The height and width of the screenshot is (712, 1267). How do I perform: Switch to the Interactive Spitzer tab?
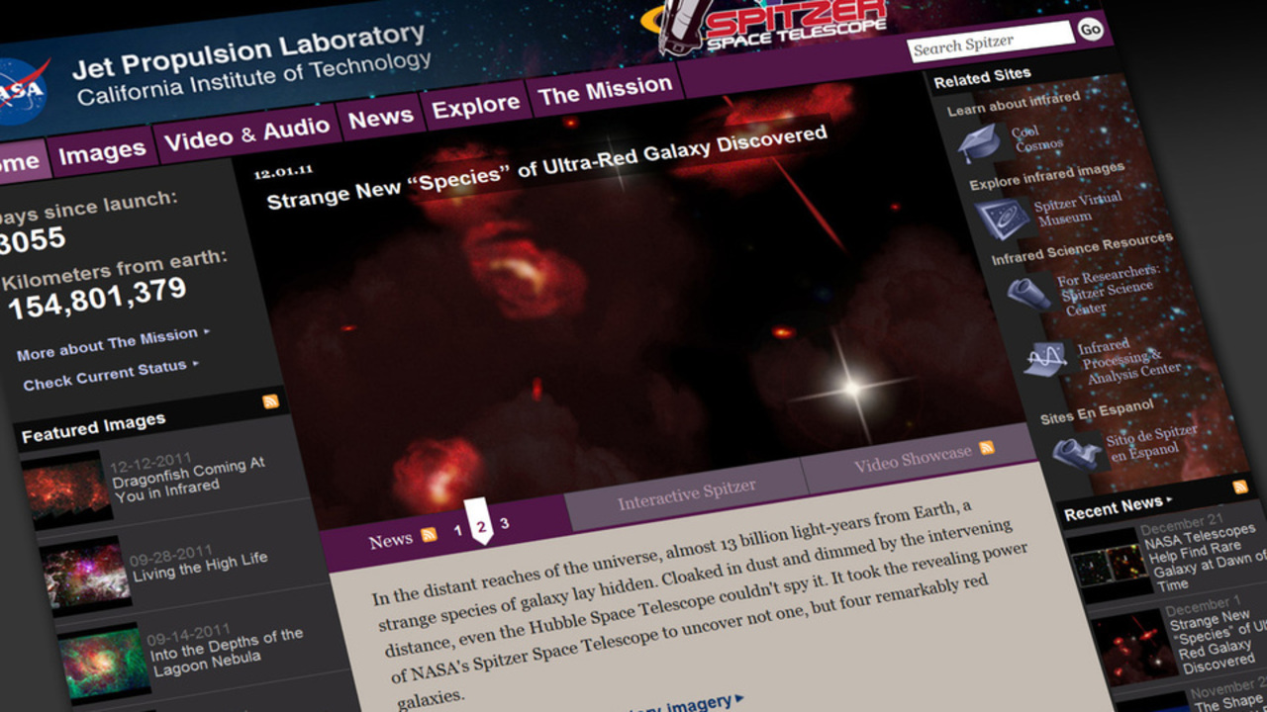click(x=686, y=494)
